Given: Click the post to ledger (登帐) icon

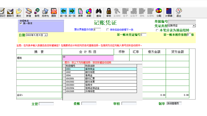Looking at the screenshot, I should (142, 12).
